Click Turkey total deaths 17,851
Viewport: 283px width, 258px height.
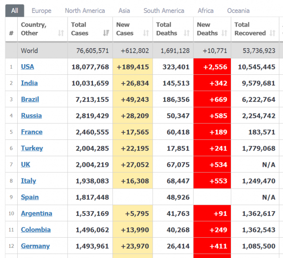[x=178, y=148]
